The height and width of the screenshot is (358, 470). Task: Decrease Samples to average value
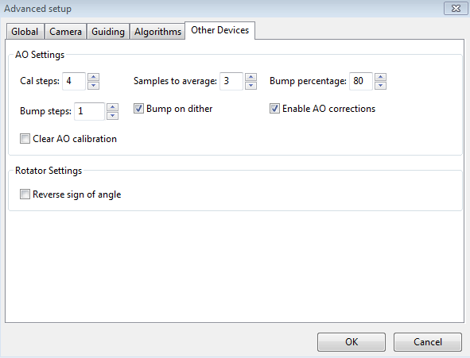[x=251, y=85]
